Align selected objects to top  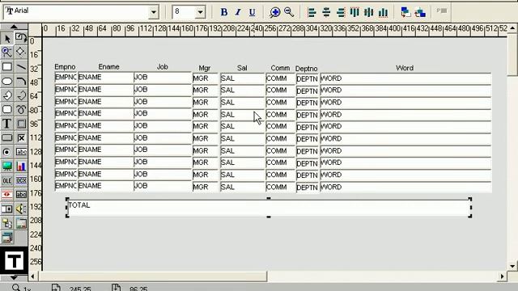[x=355, y=12]
